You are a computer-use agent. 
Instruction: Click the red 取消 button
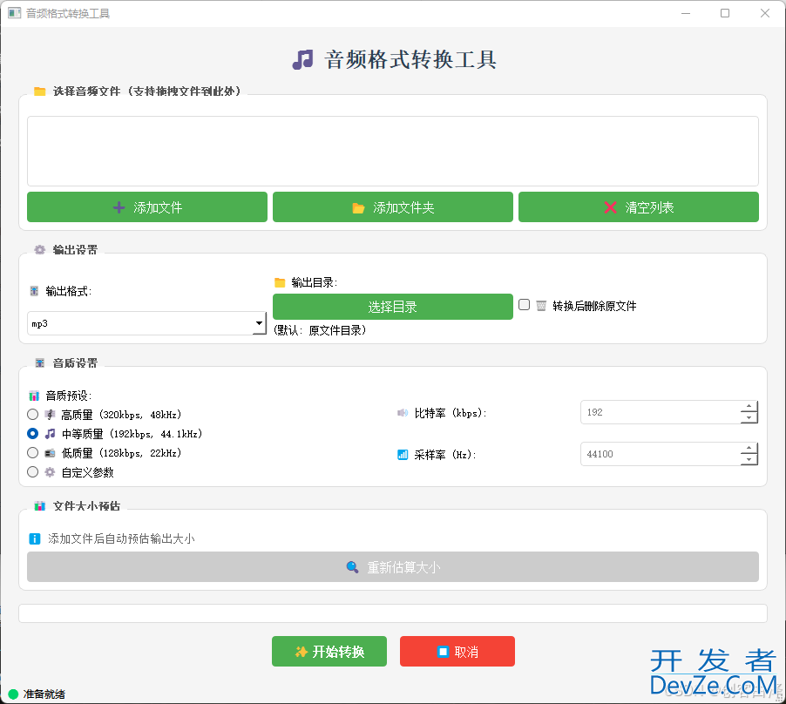[457, 652]
